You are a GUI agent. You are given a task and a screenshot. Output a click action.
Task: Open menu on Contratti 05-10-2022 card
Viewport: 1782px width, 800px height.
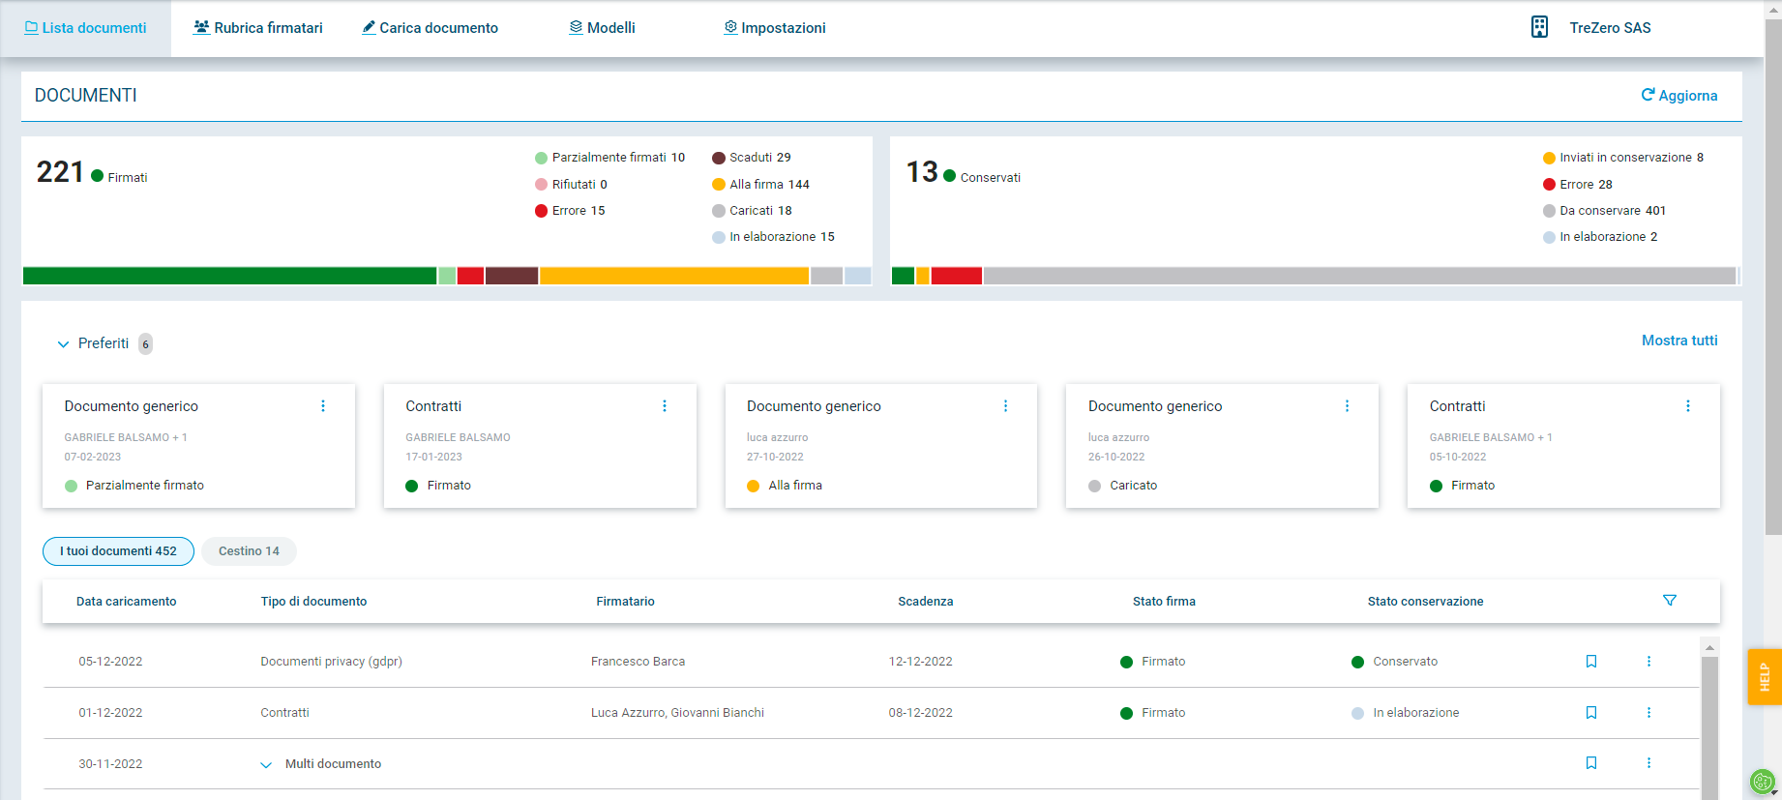1688,406
